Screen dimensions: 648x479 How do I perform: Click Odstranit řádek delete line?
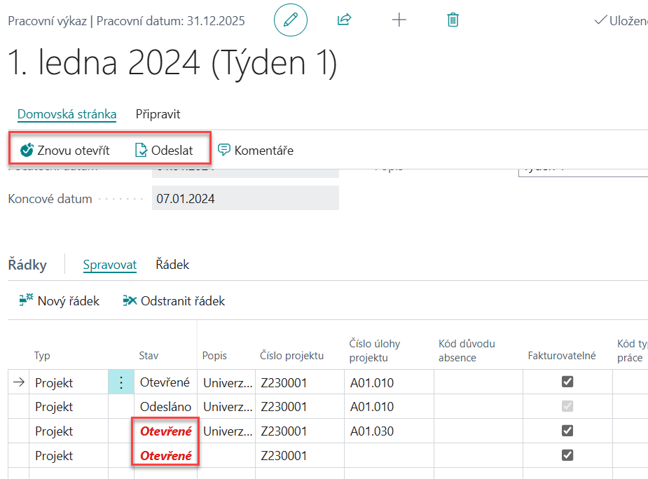174,300
